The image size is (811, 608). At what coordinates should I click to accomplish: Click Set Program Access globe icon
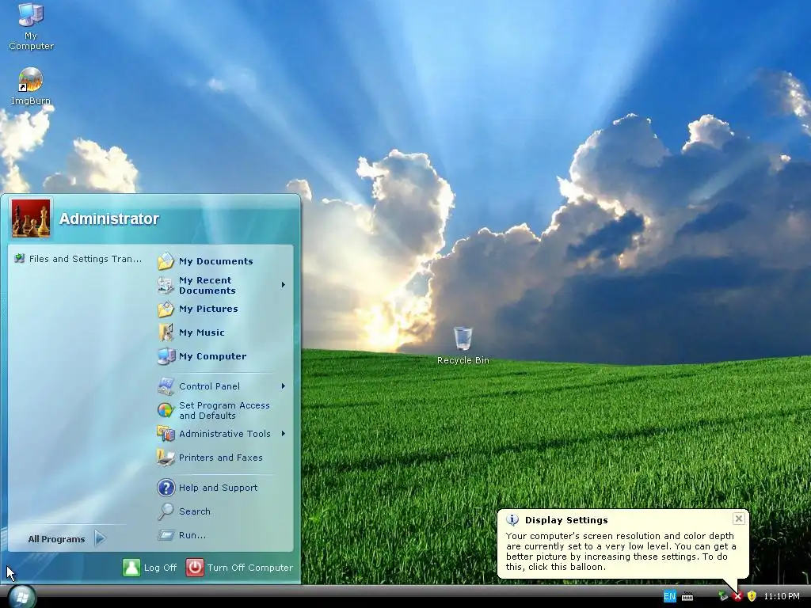tap(166, 411)
